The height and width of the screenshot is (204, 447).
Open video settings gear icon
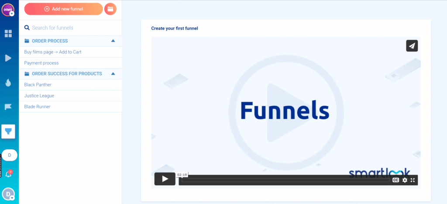[x=405, y=180]
